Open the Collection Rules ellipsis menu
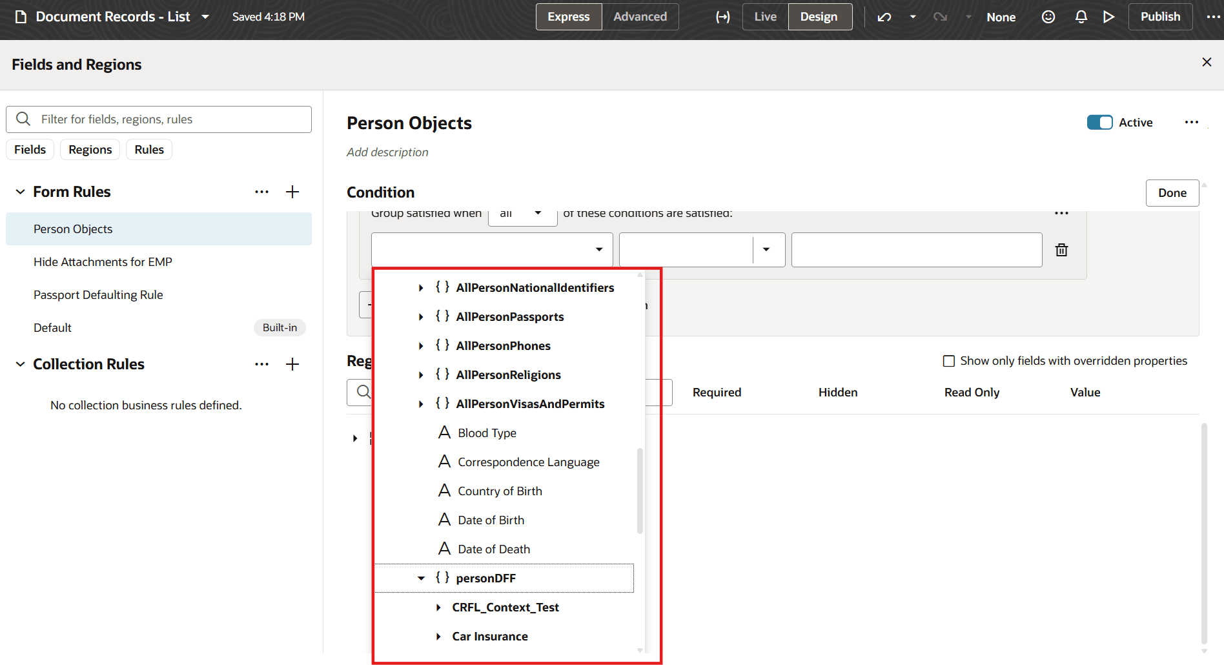This screenshot has width=1224, height=665. pyautogui.click(x=261, y=364)
